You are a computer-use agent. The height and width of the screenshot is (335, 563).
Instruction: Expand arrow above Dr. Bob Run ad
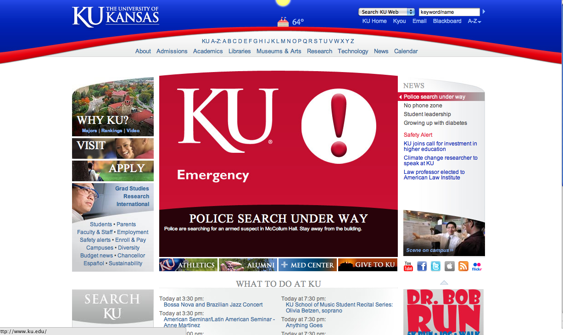[444, 283]
